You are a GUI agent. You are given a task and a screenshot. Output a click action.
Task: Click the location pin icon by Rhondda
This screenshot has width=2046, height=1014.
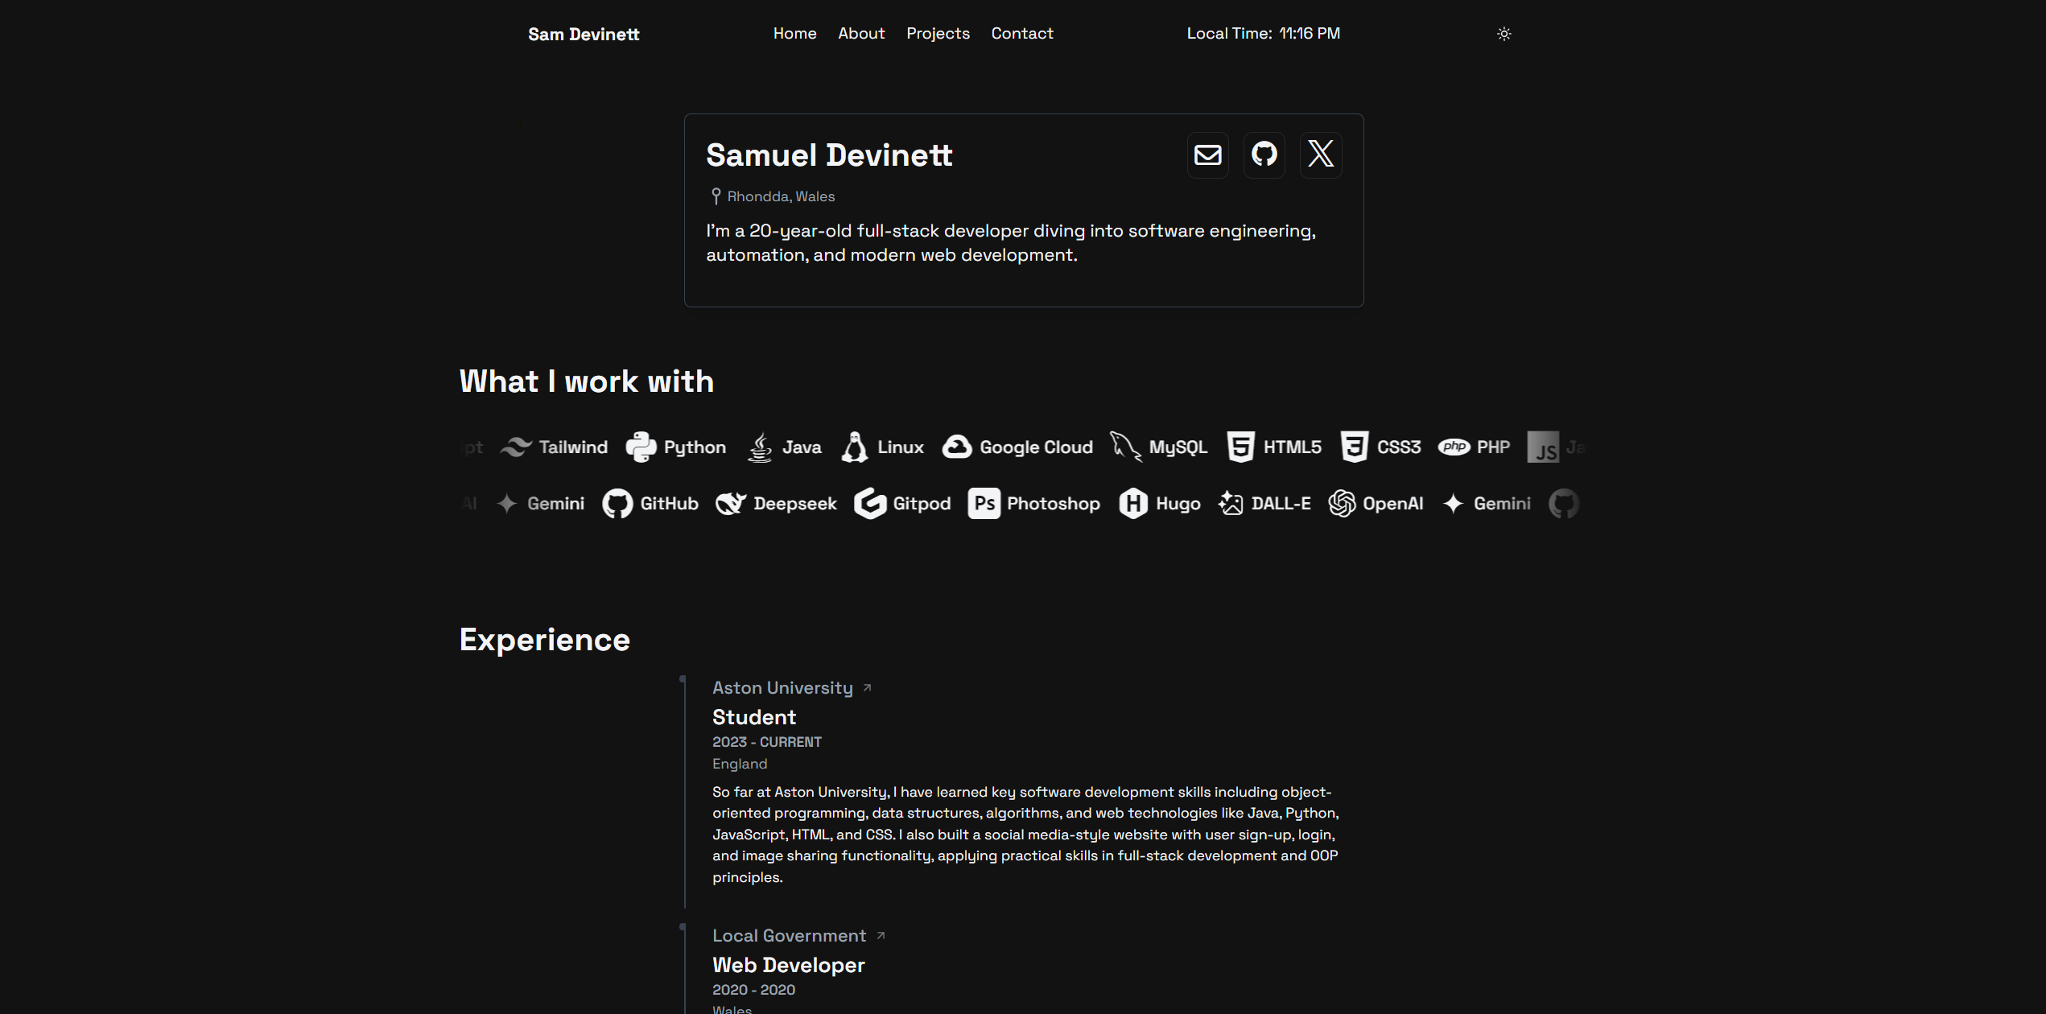[716, 196]
